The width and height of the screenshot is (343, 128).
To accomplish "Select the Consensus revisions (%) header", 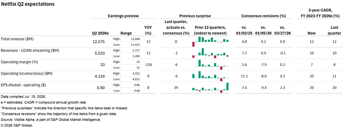I will (263, 16).
